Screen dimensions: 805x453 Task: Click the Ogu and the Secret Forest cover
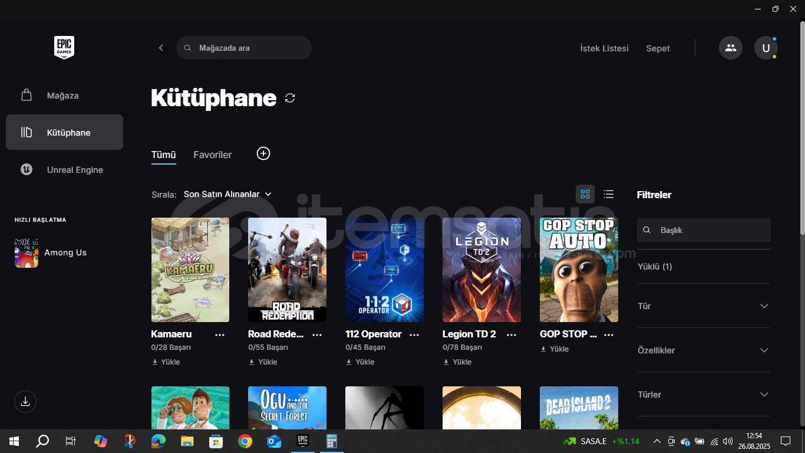point(287,408)
